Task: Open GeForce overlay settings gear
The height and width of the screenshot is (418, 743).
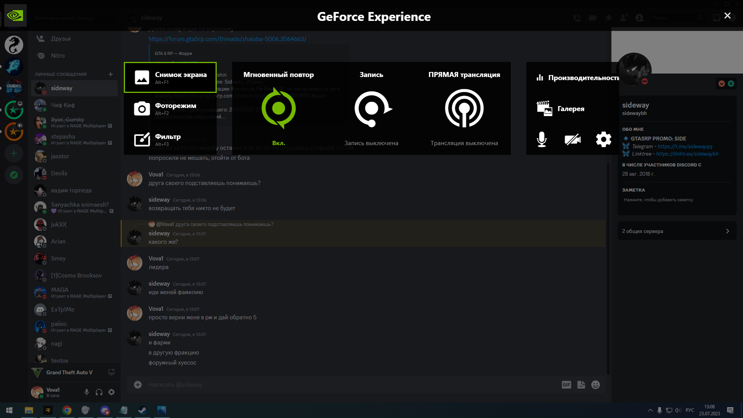Action: tap(604, 139)
